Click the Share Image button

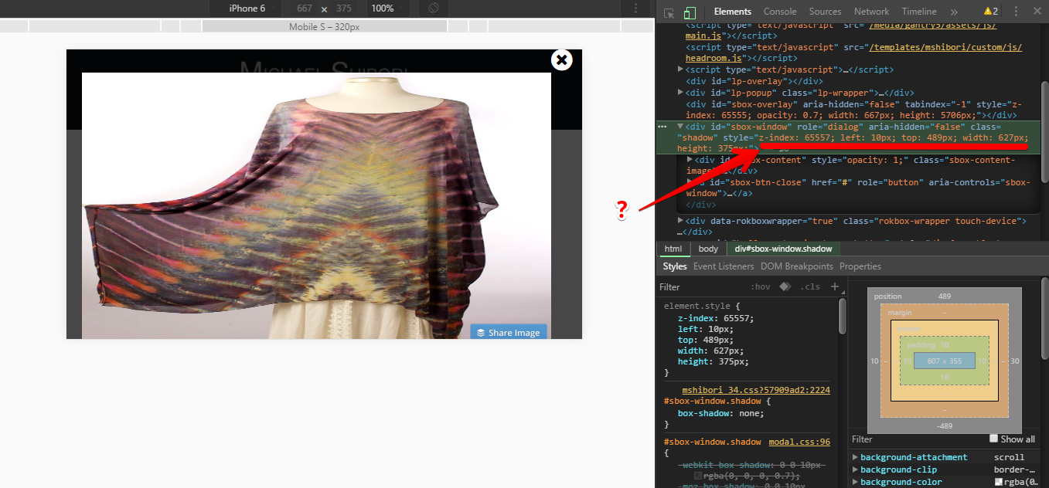click(x=509, y=333)
